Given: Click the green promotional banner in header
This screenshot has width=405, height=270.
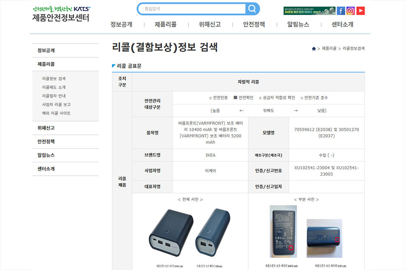Looking at the screenshot, I should 309,11.
